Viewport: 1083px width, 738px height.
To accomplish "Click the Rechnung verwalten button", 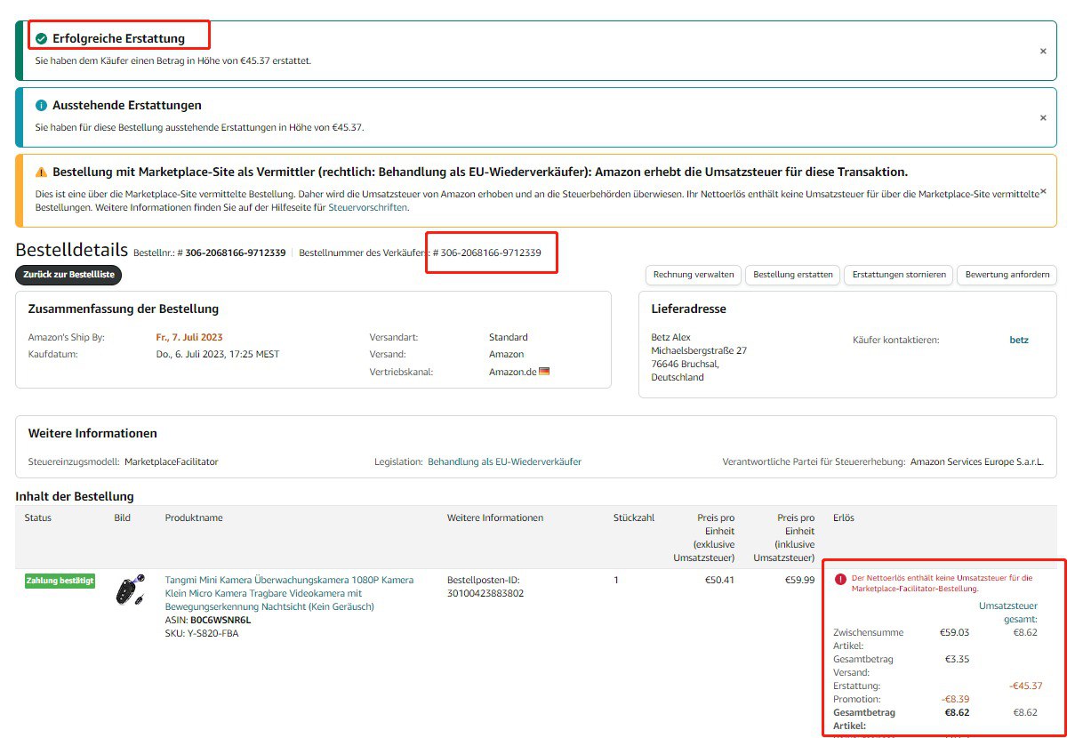I will tap(694, 275).
